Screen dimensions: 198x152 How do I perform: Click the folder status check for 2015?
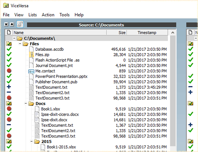pyautogui.click(x=9, y=141)
